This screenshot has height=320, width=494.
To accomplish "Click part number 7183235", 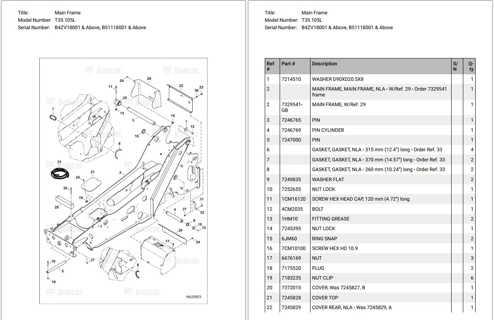I will point(291,278).
